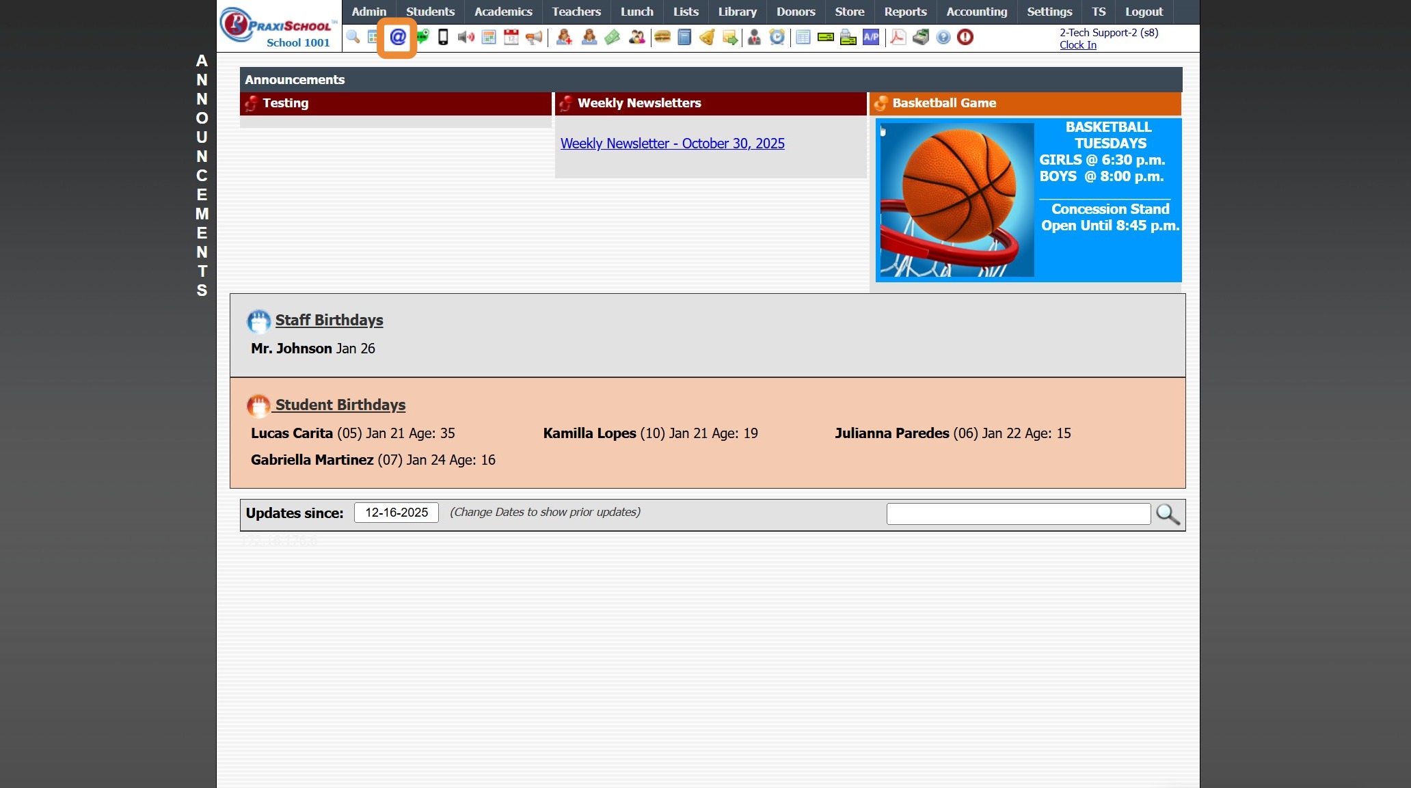The width and height of the screenshot is (1411, 788).
Task: Open the Accounting menu
Action: coord(976,12)
